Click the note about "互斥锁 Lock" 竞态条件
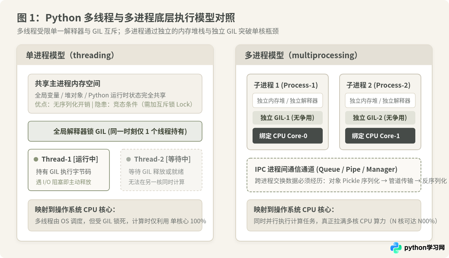The width and height of the screenshot is (449, 258). coord(114,104)
